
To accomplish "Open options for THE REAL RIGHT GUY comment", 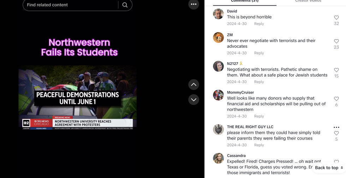I will 336,127.
